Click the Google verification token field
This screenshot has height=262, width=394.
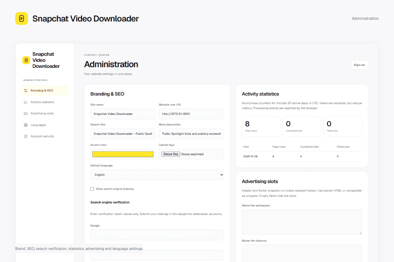coord(157,235)
